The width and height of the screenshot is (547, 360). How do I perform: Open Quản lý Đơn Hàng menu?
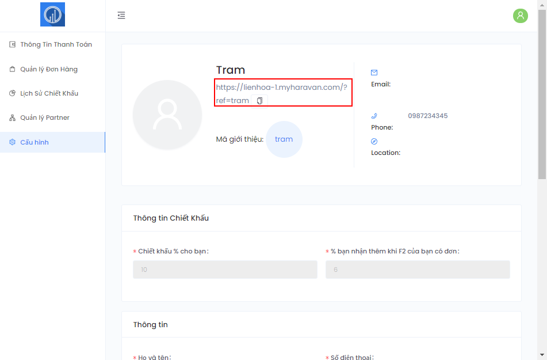[52, 69]
